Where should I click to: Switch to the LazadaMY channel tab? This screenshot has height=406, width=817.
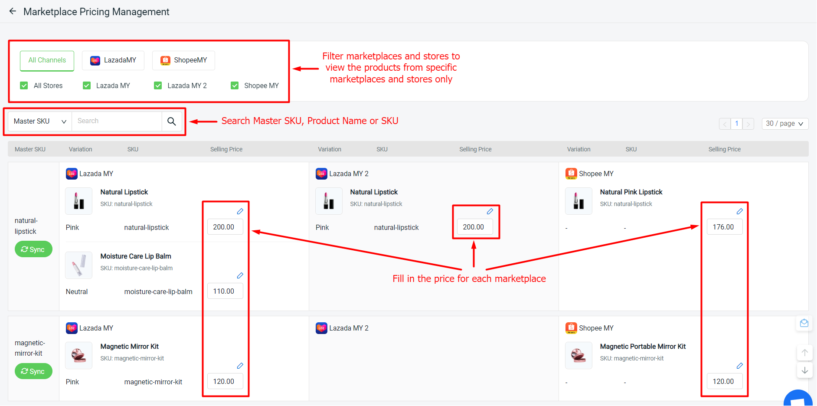[x=113, y=60]
